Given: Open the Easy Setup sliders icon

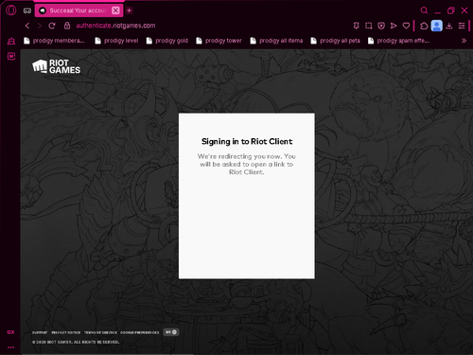Looking at the screenshot, I should coord(462,26).
